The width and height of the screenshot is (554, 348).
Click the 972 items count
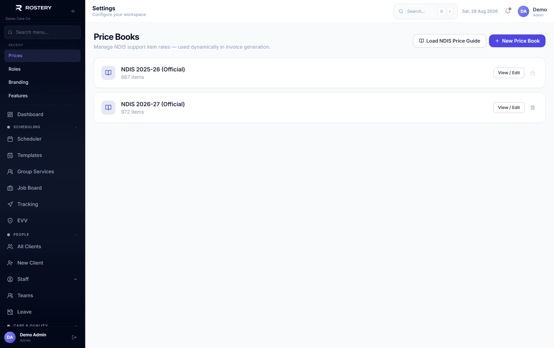click(x=132, y=112)
